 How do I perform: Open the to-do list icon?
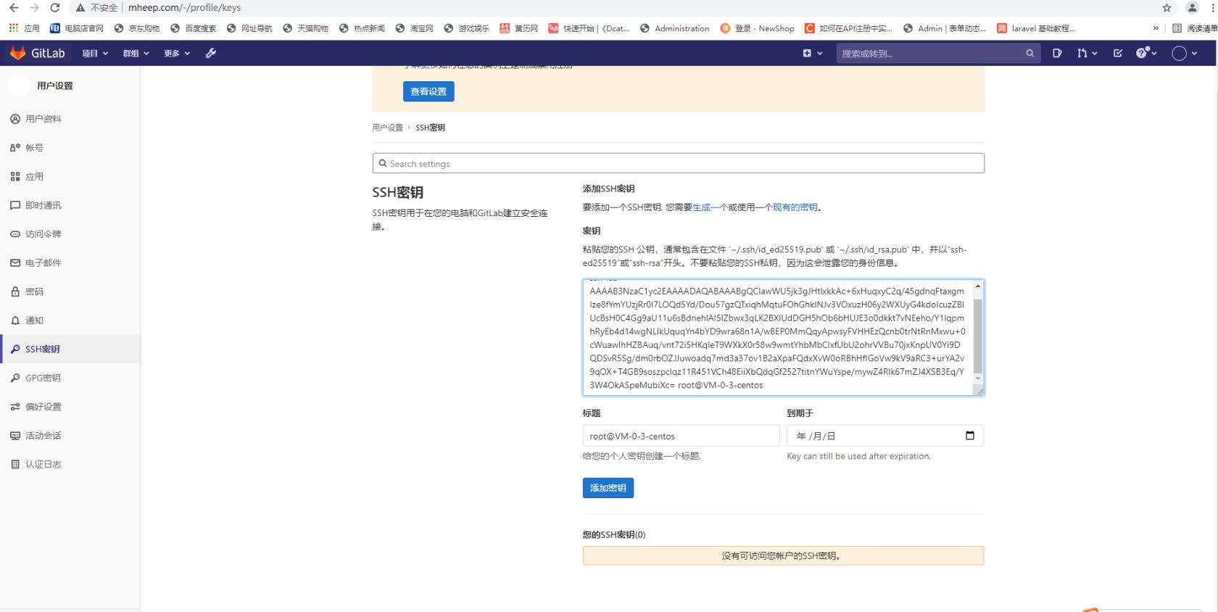coord(1117,53)
